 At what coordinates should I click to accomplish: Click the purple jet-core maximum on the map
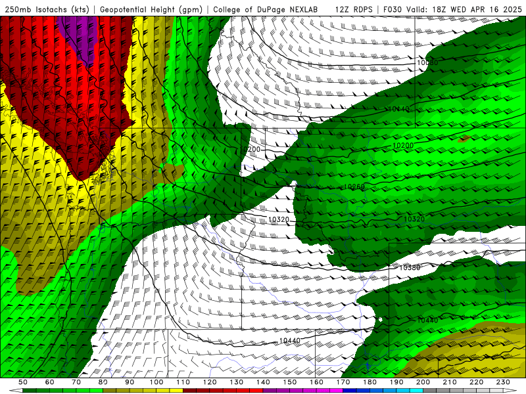(80, 37)
